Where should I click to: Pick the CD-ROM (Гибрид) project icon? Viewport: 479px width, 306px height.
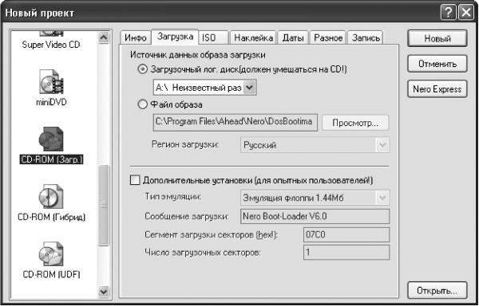tap(51, 197)
